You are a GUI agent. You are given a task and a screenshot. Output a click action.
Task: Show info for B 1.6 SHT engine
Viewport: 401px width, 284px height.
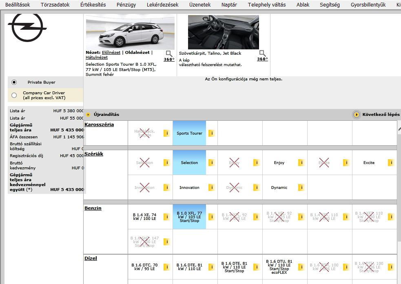(x=166, y=242)
